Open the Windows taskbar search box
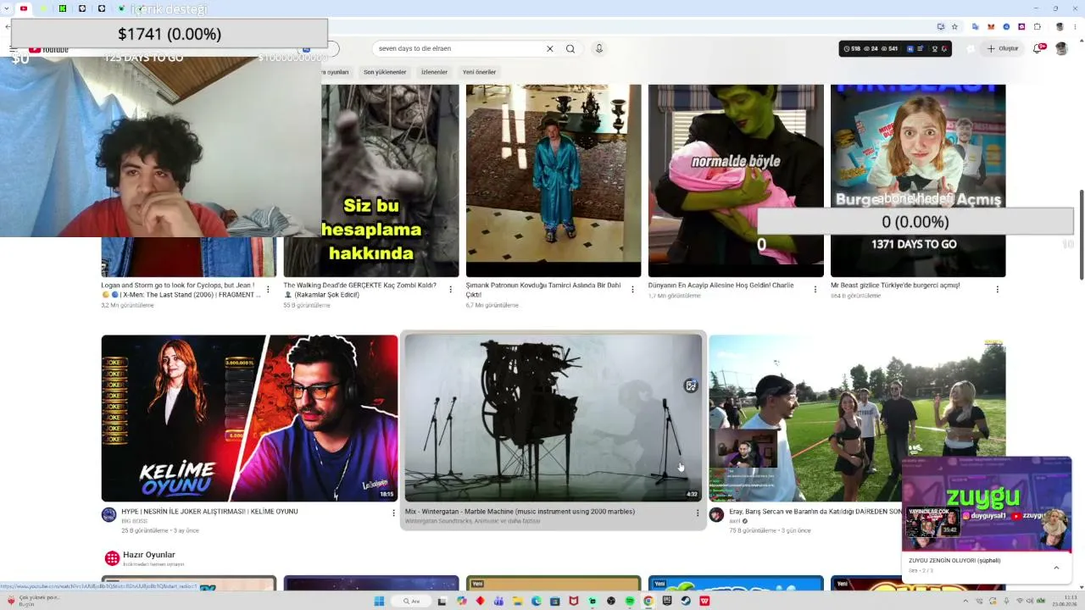 coord(411,601)
